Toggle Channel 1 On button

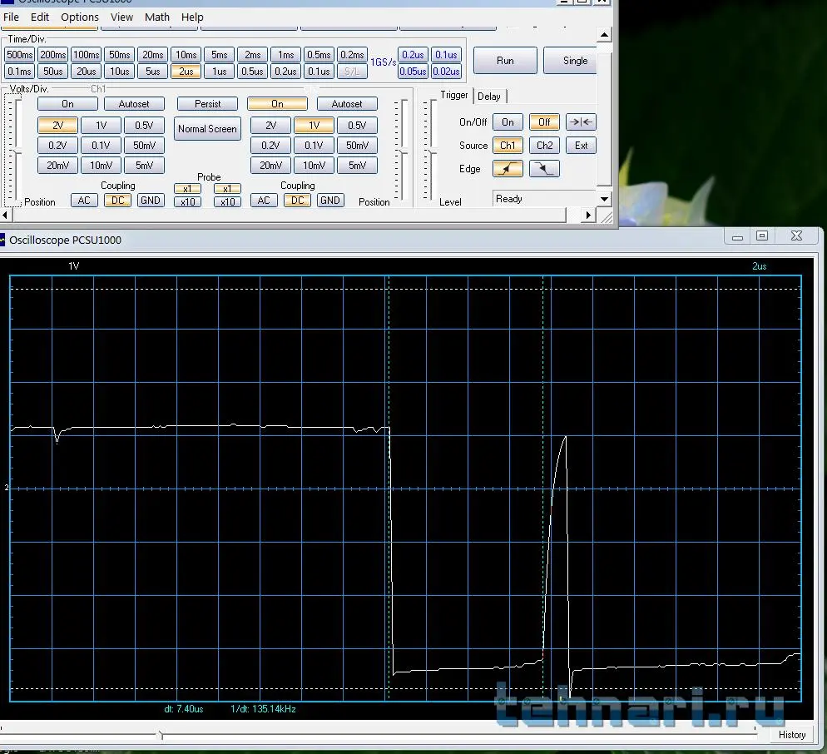click(67, 104)
